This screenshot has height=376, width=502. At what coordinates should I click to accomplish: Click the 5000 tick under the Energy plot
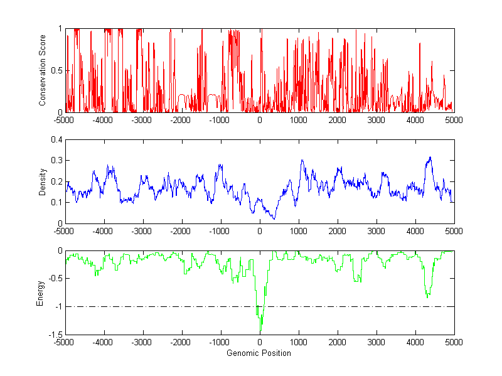click(x=454, y=342)
